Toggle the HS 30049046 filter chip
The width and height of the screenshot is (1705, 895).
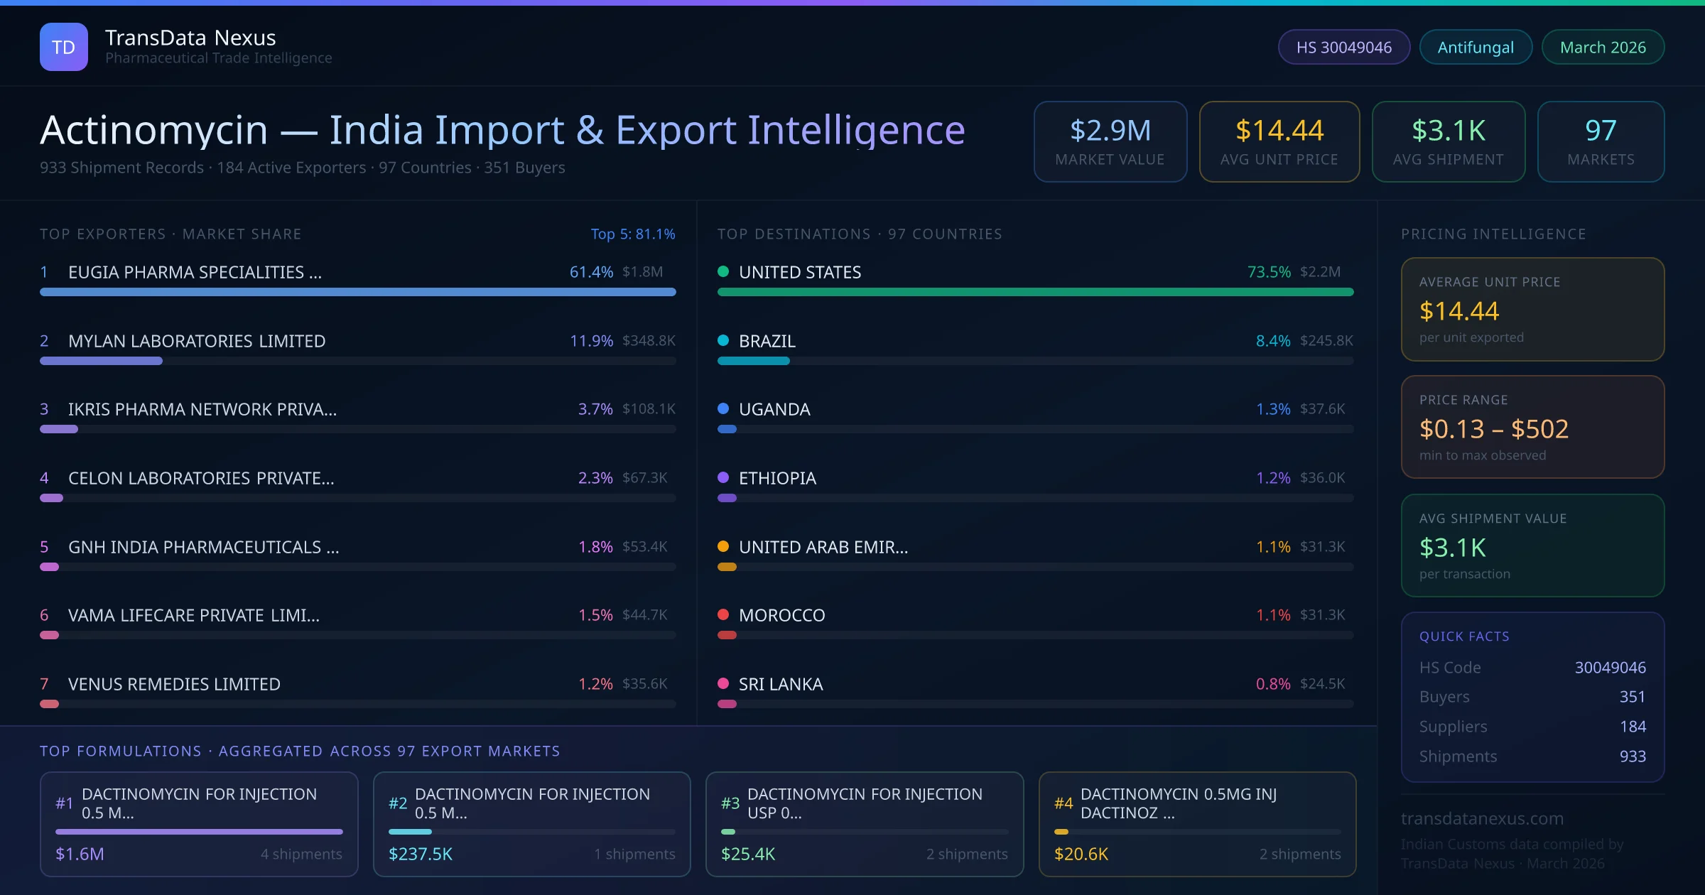1343,46
